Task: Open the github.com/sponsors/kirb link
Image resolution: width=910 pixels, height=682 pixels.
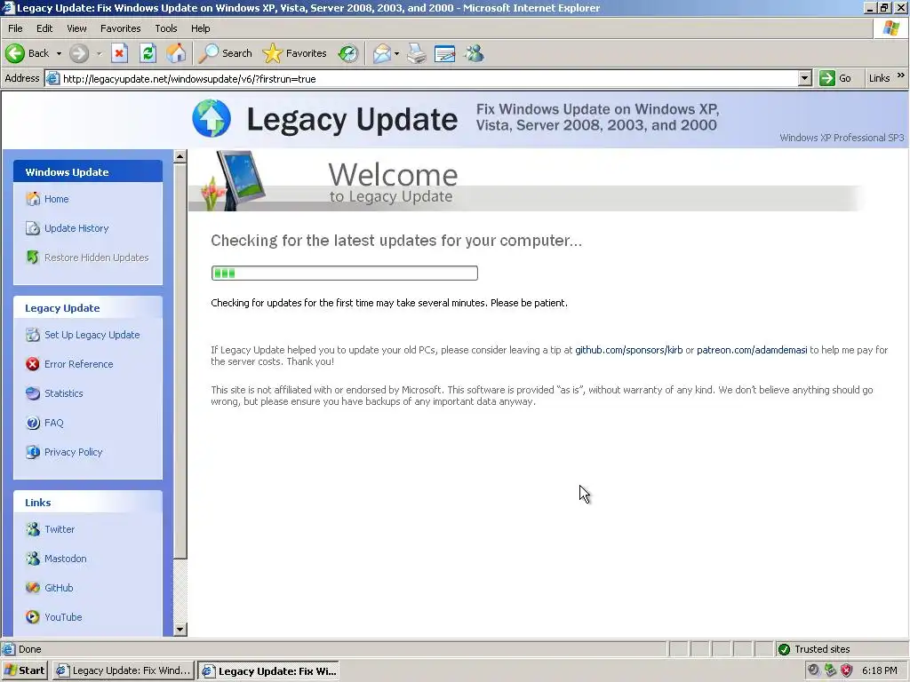Action: pyautogui.click(x=628, y=350)
